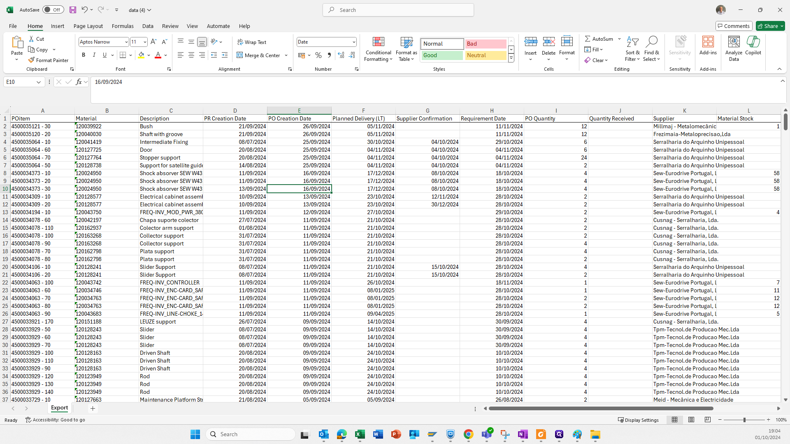
Task: Click the Cut scissors icon
Action: pos(31,39)
